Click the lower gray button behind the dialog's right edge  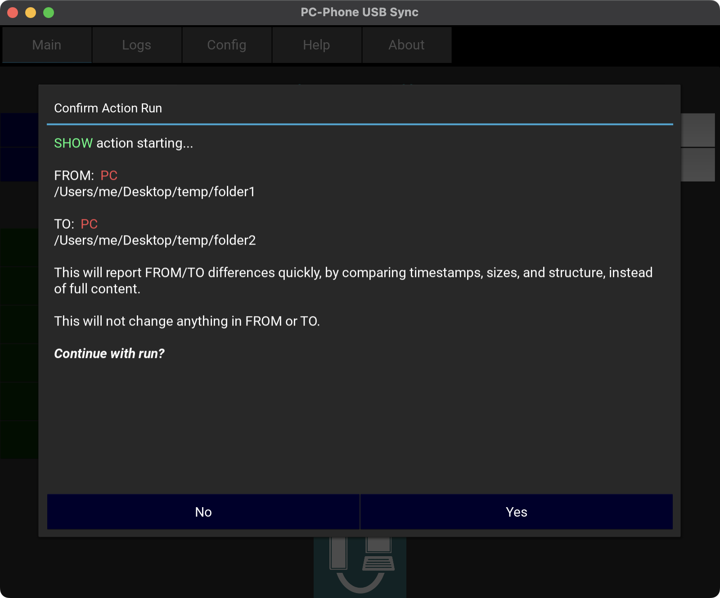tap(698, 165)
